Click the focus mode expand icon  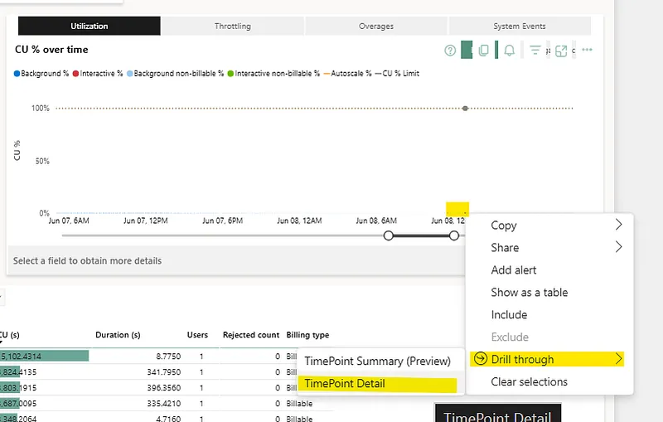(x=561, y=51)
